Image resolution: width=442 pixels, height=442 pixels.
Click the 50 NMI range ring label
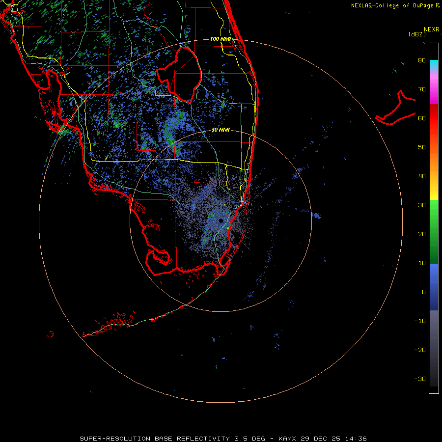tap(221, 130)
